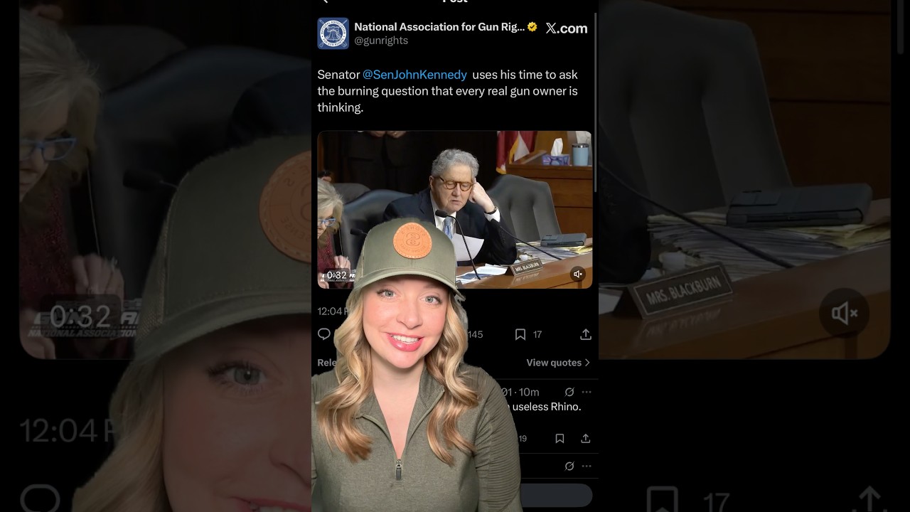Bookmark the useless Rhino reply
The image size is (910, 512).
pyautogui.click(x=560, y=439)
